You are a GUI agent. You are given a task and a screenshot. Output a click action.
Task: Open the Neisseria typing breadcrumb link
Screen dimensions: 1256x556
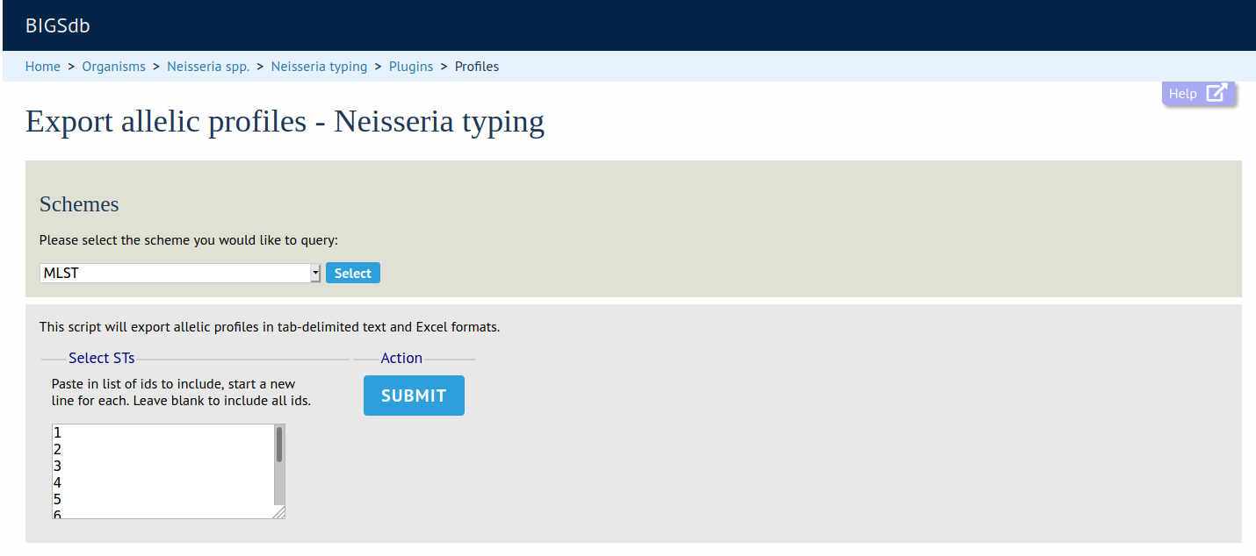tap(319, 67)
